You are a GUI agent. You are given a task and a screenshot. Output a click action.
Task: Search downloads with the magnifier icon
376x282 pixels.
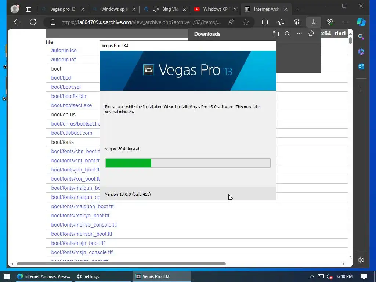(x=287, y=34)
